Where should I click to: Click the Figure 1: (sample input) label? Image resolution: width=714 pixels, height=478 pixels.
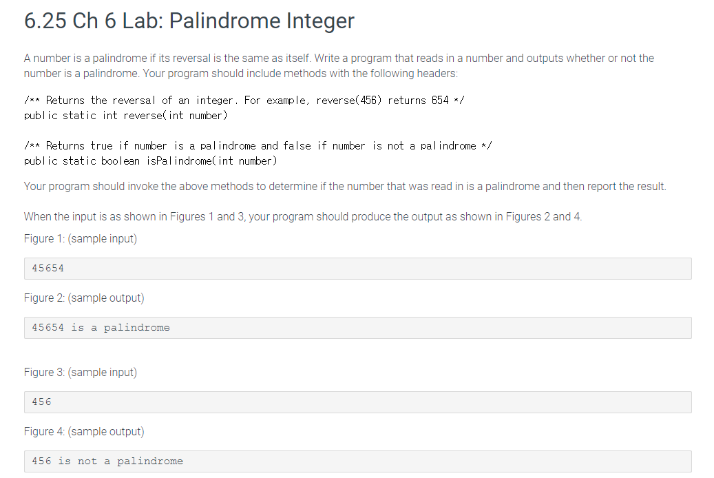[x=81, y=239]
